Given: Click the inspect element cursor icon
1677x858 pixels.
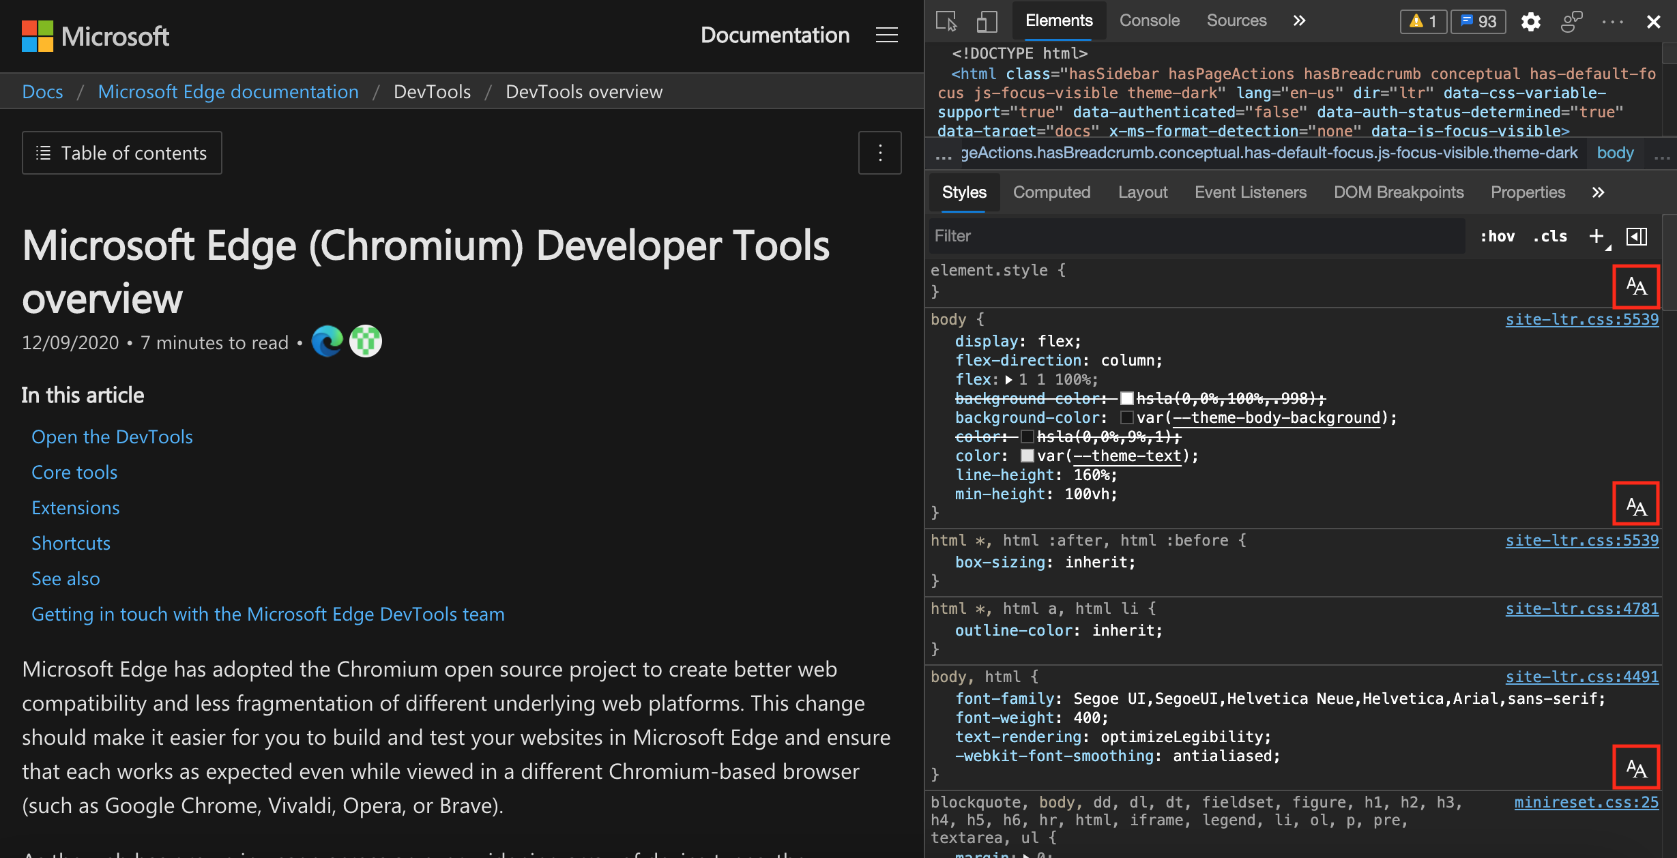Looking at the screenshot, I should click(947, 20).
